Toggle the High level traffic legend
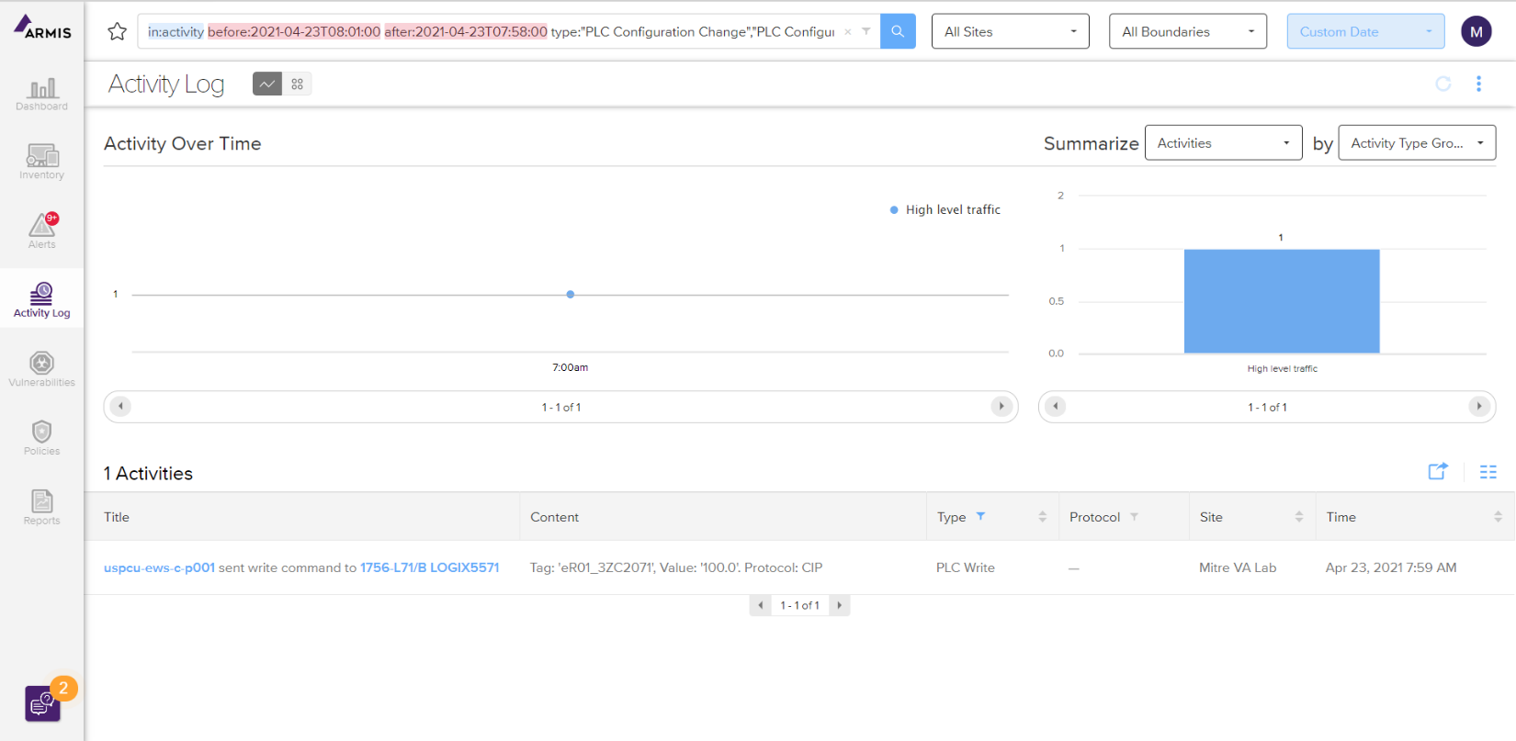This screenshot has width=1516, height=741. pyautogui.click(x=945, y=209)
